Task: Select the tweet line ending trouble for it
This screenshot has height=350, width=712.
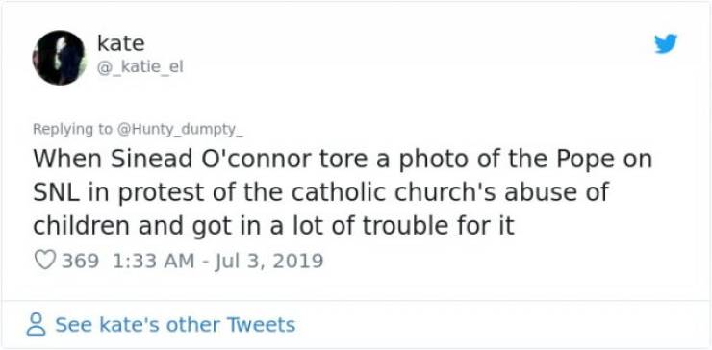Action: [x=273, y=226]
